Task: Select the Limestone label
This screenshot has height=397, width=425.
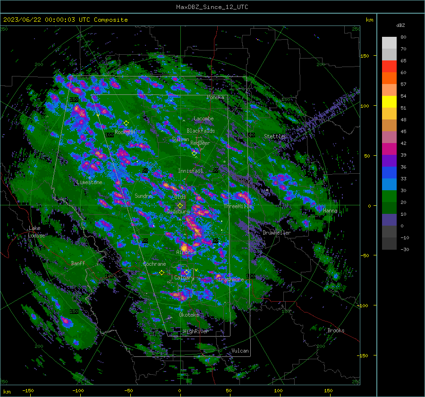Action: pyautogui.click(x=89, y=182)
